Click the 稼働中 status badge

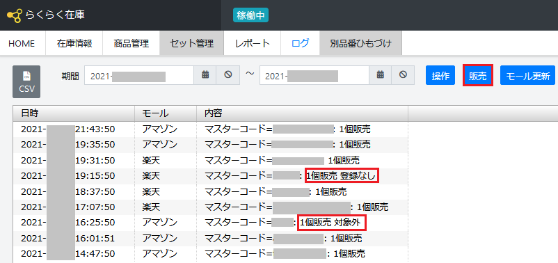[x=250, y=15]
